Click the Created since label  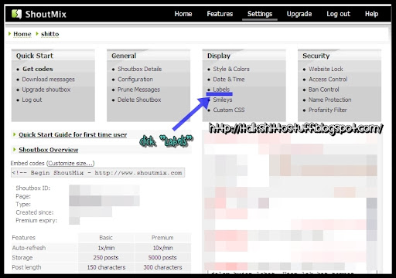35,212
